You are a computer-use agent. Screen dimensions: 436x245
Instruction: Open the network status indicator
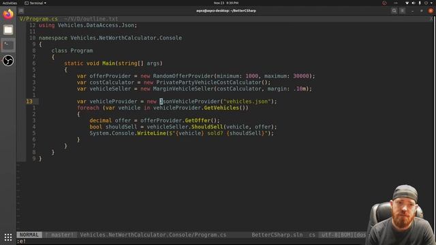tap(407, 3)
